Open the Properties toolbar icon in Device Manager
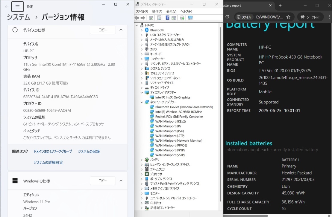 (x=159, y=18)
